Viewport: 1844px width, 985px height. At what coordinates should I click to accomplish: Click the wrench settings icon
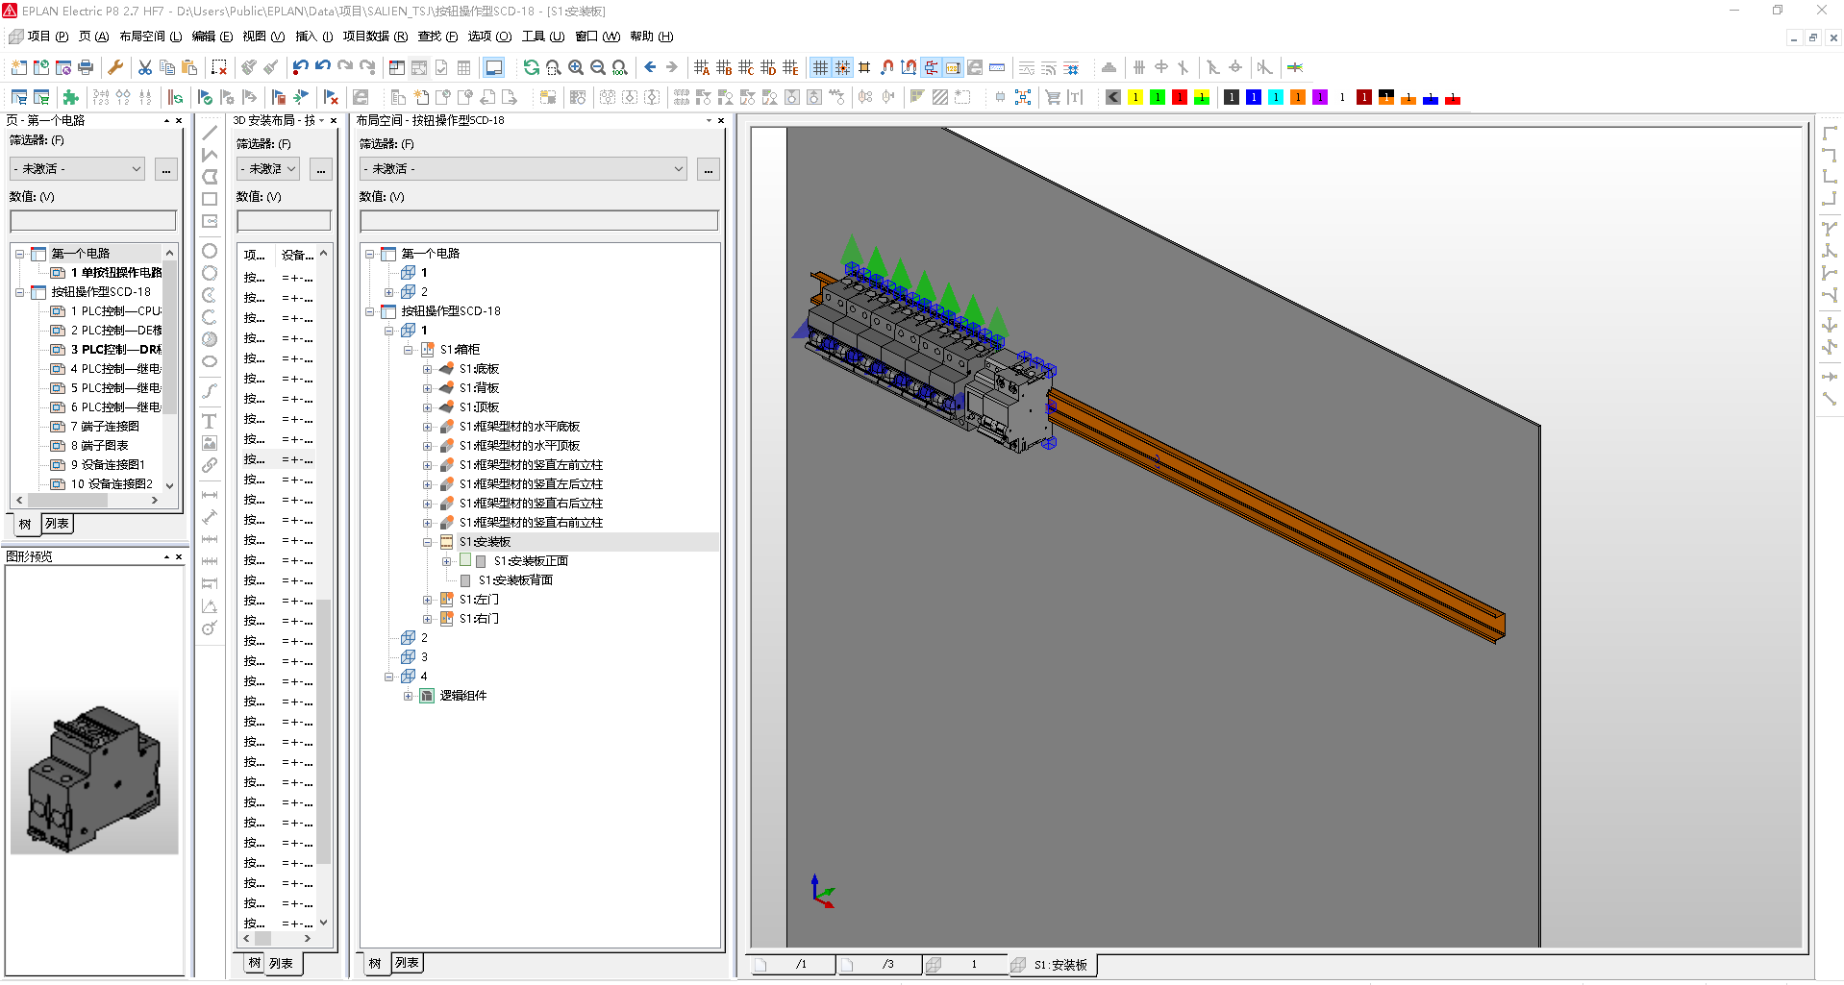click(x=115, y=67)
